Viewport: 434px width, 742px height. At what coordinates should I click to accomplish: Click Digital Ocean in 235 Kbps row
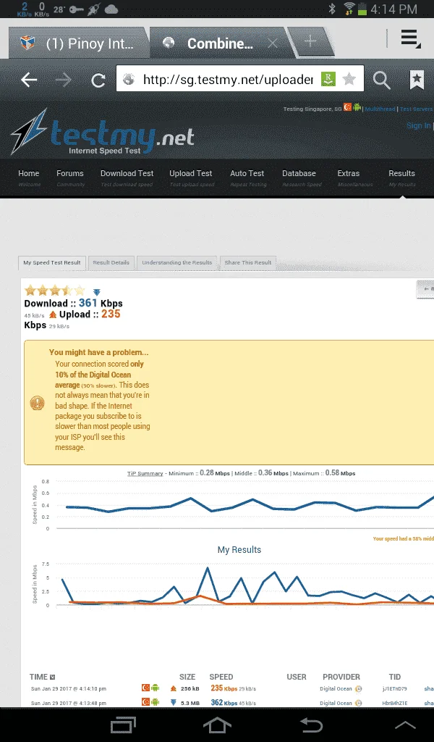point(336,689)
